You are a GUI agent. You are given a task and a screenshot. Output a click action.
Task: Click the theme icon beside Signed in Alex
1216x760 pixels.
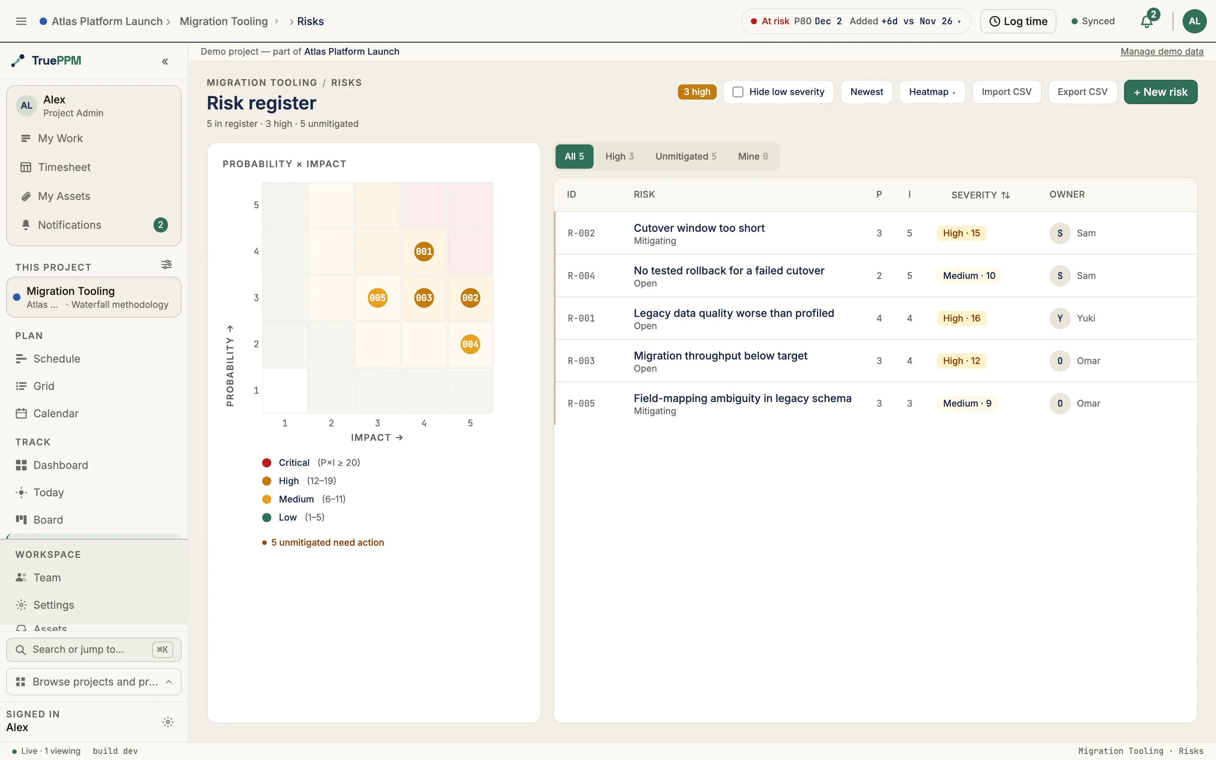point(168,722)
